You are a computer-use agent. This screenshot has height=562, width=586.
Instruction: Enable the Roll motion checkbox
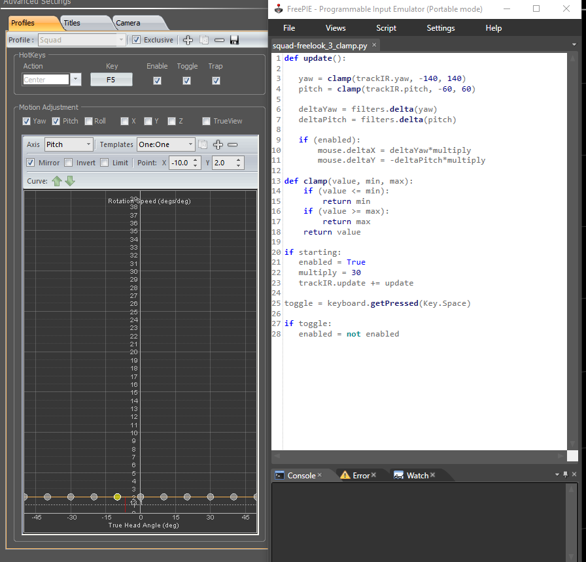(89, 121)
